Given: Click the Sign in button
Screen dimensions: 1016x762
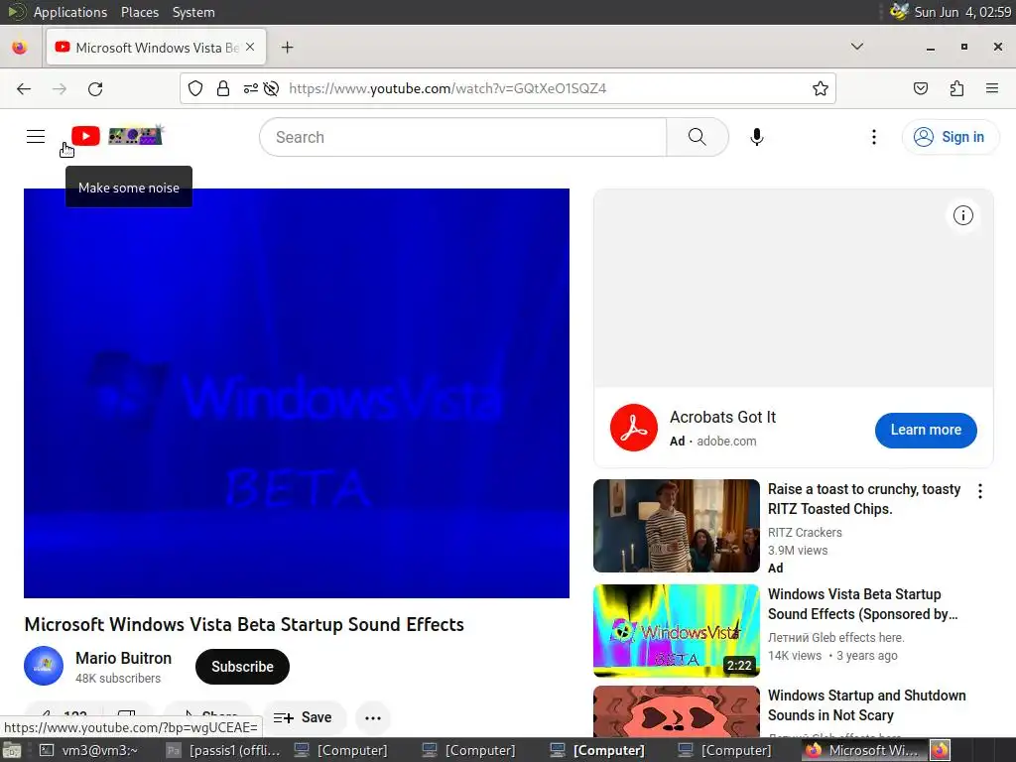Looking at the screenshot, I should click(950, 137).
